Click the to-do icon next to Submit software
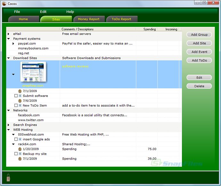 pos(20,96)
